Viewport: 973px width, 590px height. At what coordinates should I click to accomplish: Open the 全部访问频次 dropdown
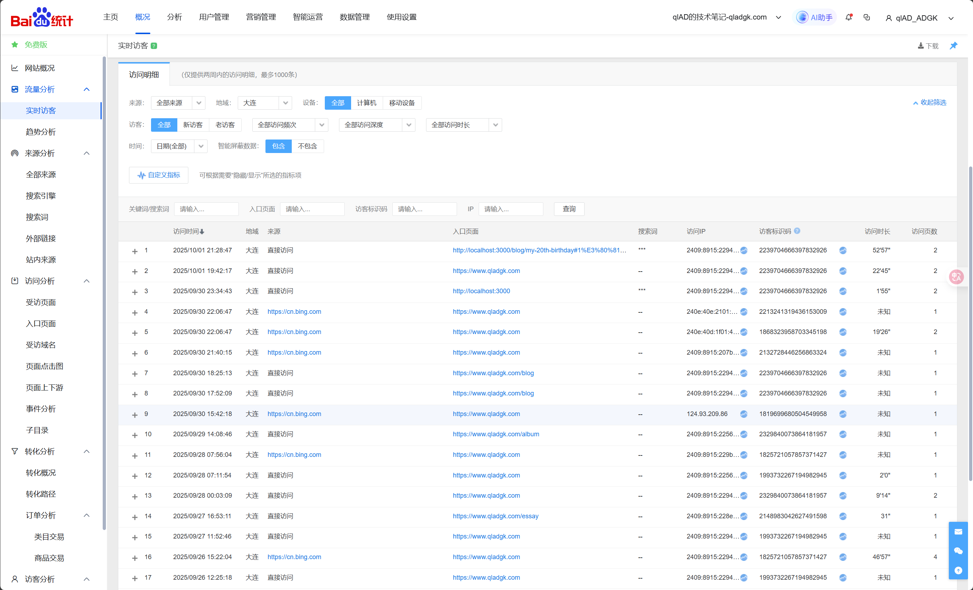[x=290, y=125]
